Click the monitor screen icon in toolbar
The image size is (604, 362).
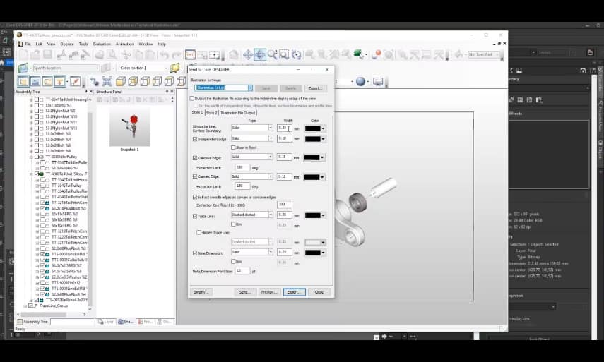tap(378, 81)
